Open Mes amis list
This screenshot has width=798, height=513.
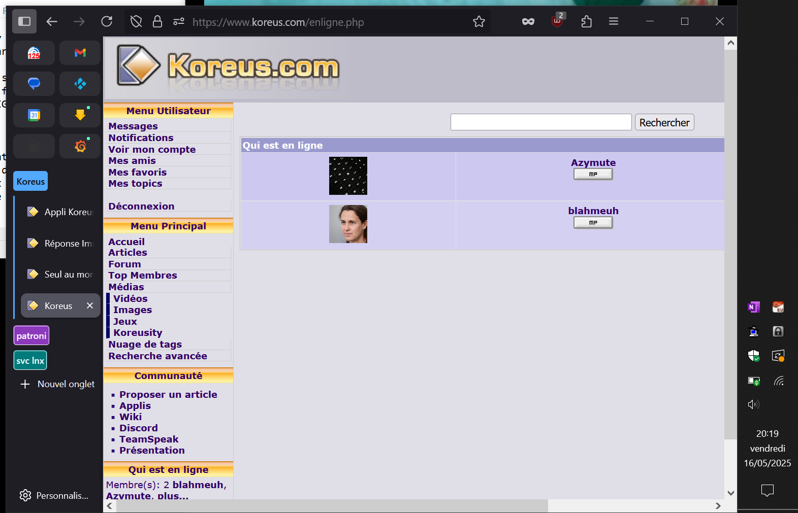click(x=132, y=160)
